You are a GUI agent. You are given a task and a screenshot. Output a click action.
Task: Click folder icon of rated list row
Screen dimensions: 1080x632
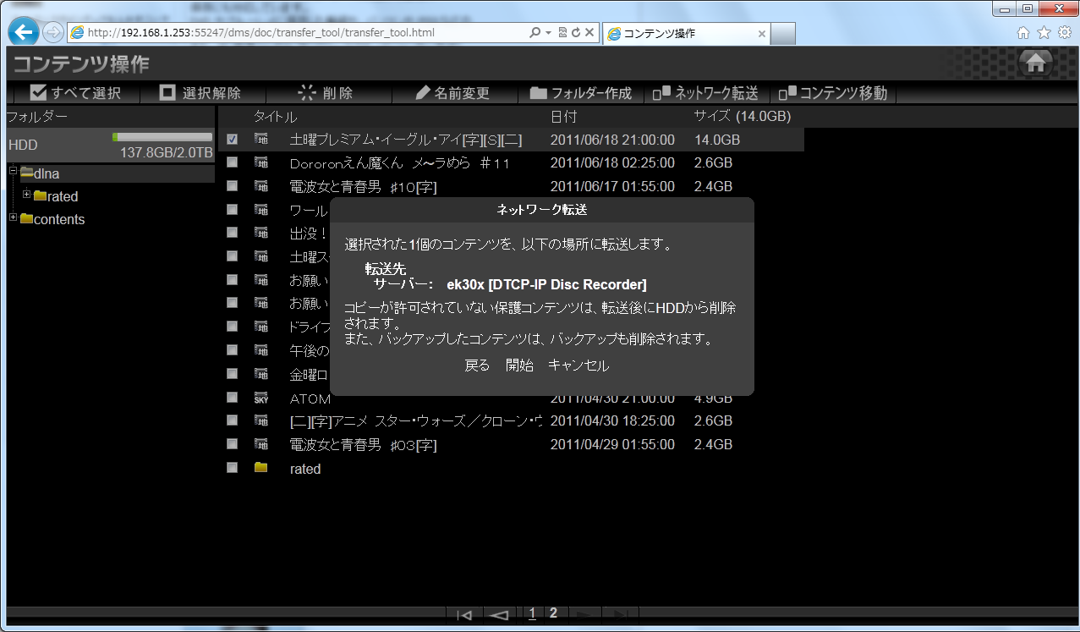261,468
